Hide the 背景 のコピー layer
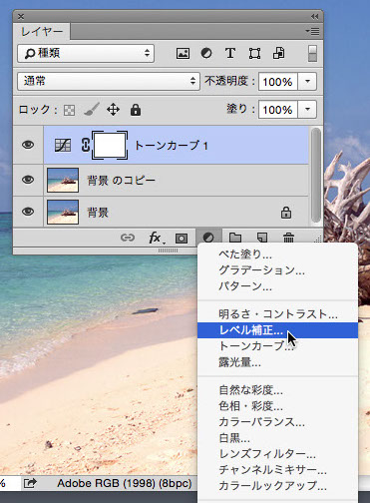 click(28, 180)
